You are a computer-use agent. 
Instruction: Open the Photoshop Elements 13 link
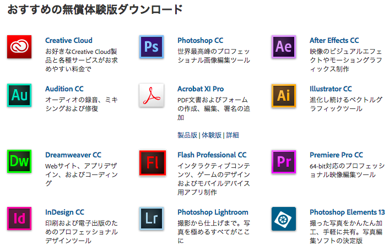347,212
